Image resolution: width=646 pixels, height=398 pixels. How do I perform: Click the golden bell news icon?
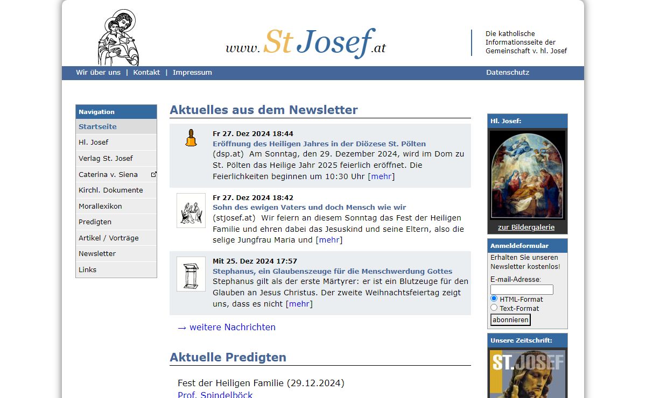click(191, 138)
